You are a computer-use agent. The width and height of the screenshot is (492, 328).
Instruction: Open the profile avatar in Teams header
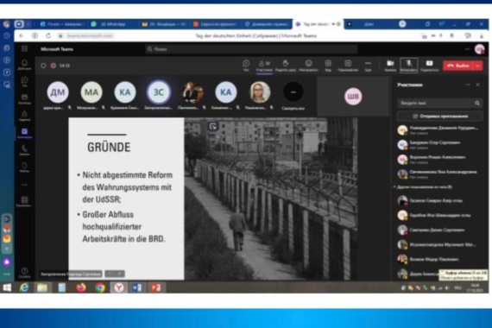pyautogui.click(x=479, y=49)
